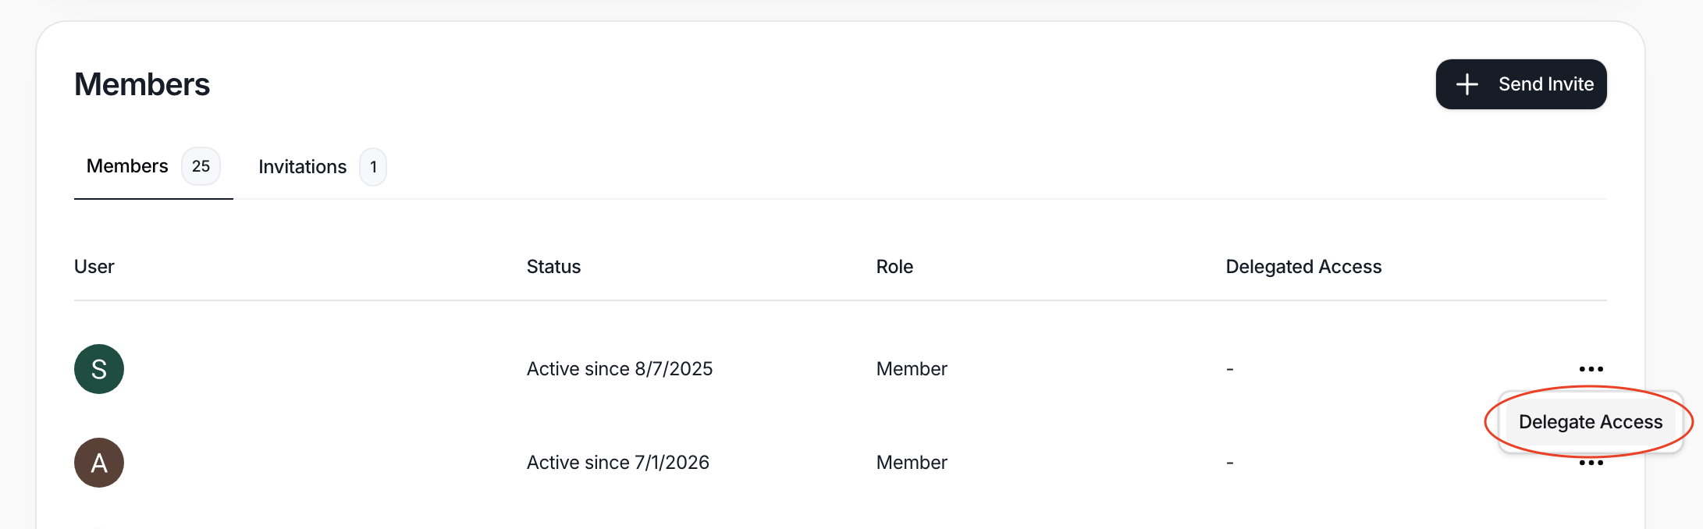Screen dimensions: 1703x529
Task: Click the Active since 7/1/2026 status
Action: [618, 463]
